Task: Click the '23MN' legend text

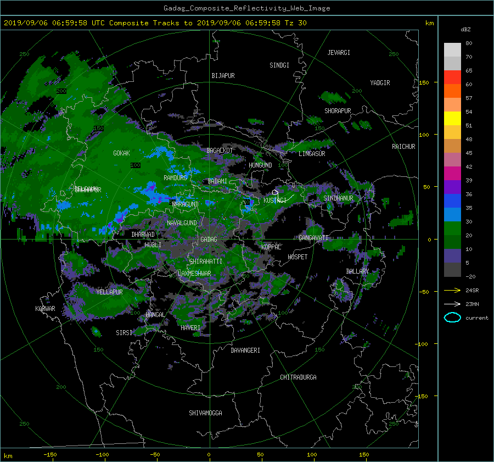Action: [472, 304]
